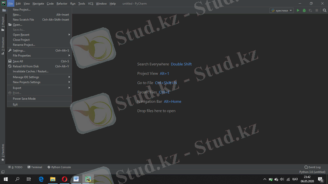Choose Rename Project...

click(x=39, y=45)
